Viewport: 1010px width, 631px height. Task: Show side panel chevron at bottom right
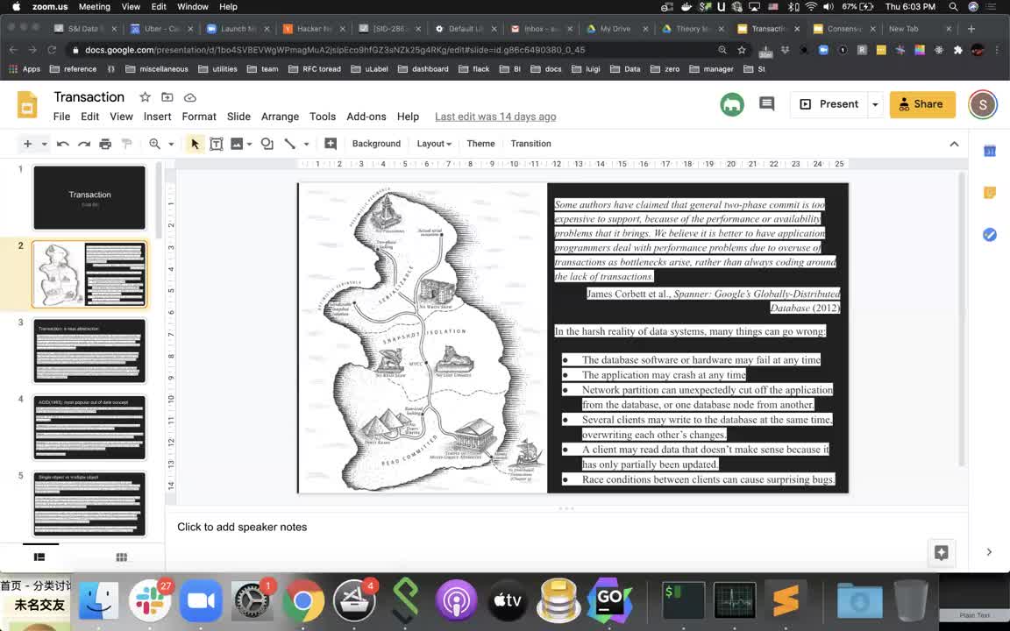[989, 552]
